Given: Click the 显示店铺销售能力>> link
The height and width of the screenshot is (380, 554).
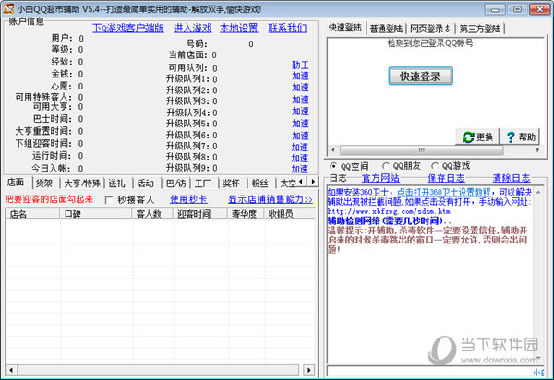Looking at the screenshot, I should 271,199.
